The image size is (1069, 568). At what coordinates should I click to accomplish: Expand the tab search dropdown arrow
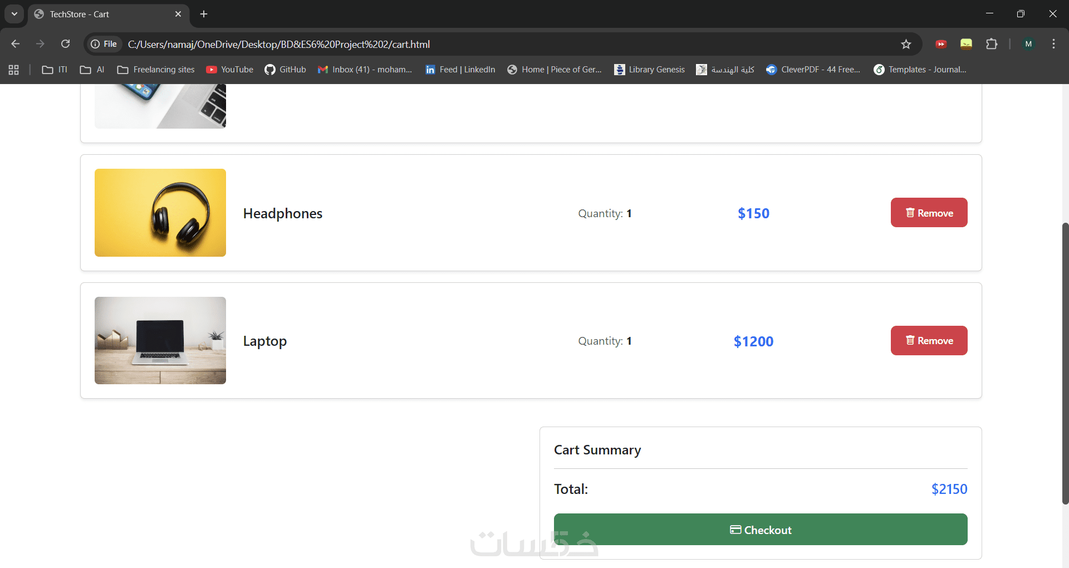14,14
